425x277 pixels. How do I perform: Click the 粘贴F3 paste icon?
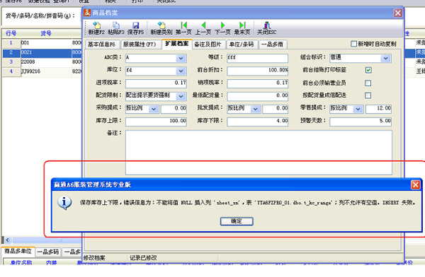[x=116, y=25]
